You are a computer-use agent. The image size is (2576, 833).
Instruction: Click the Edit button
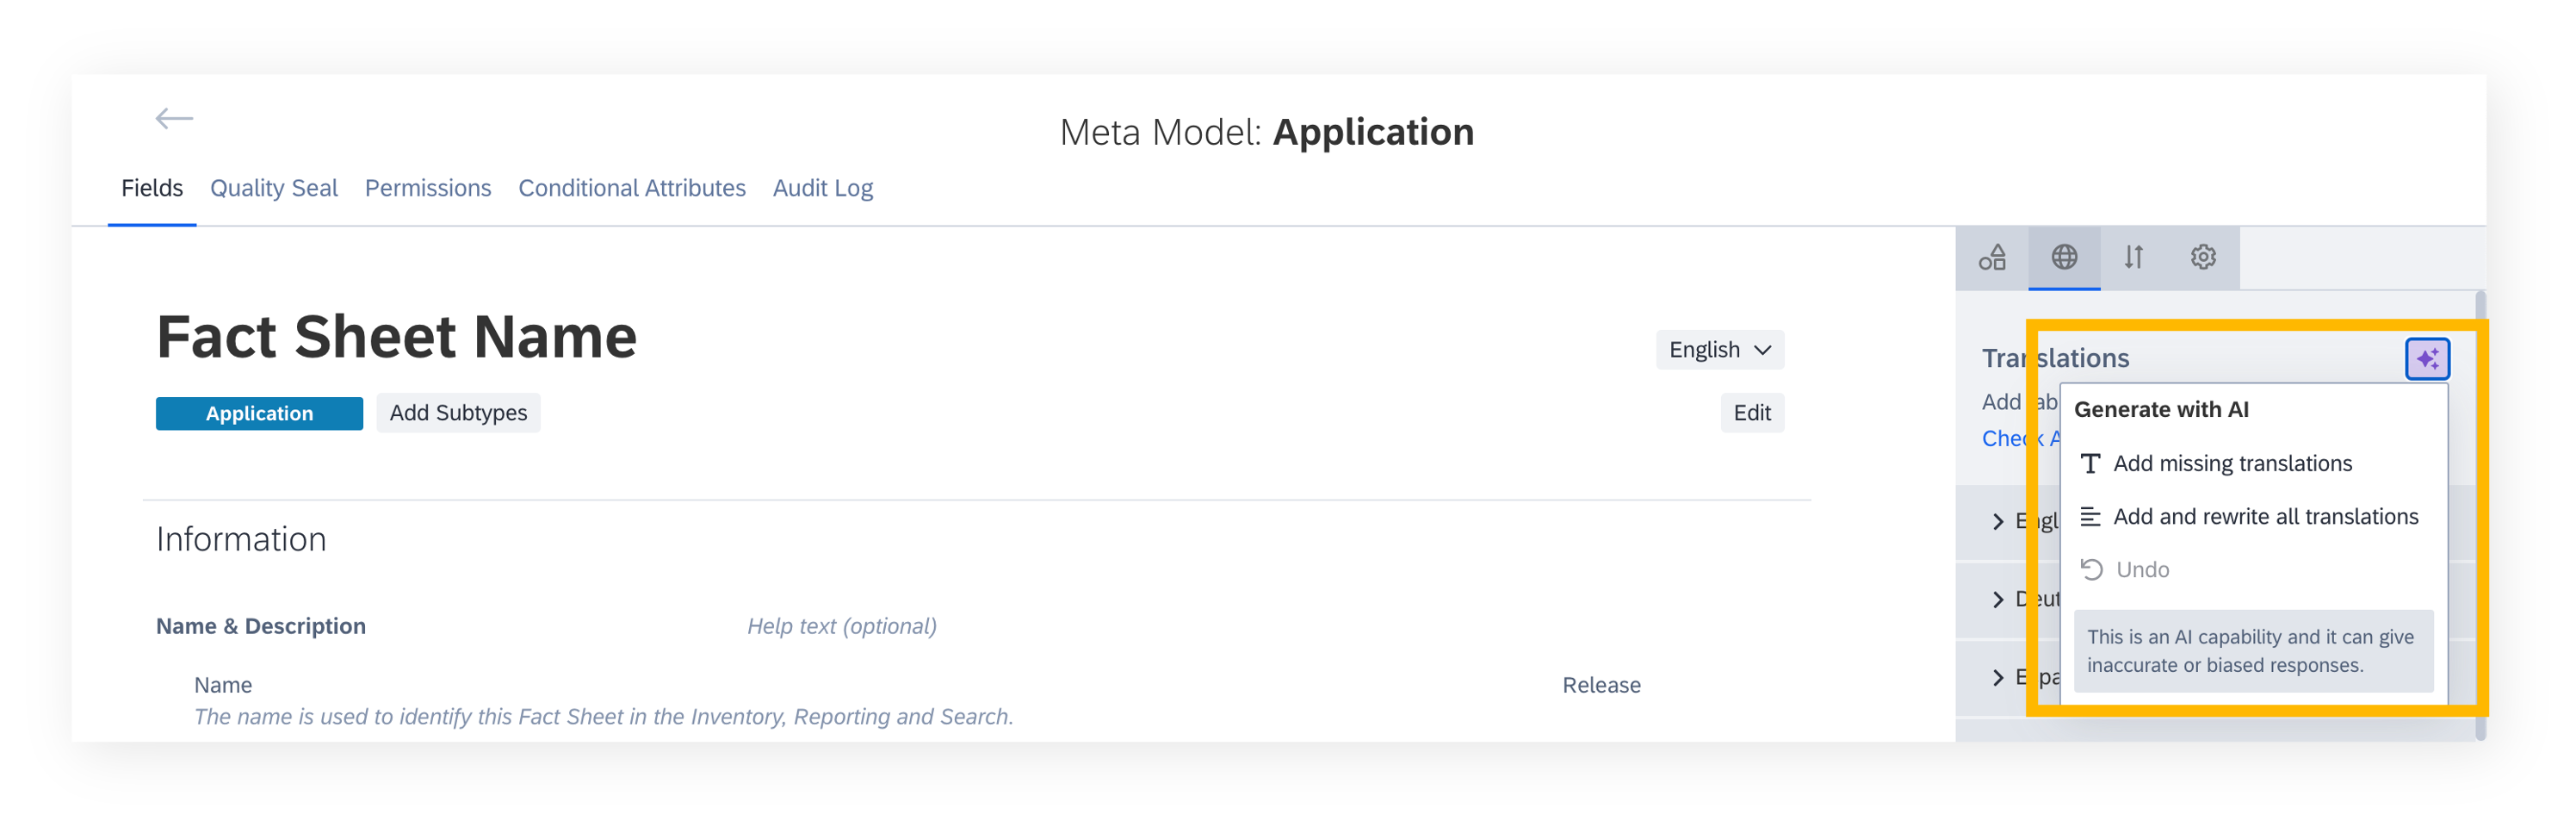(x=1752, y=413)
